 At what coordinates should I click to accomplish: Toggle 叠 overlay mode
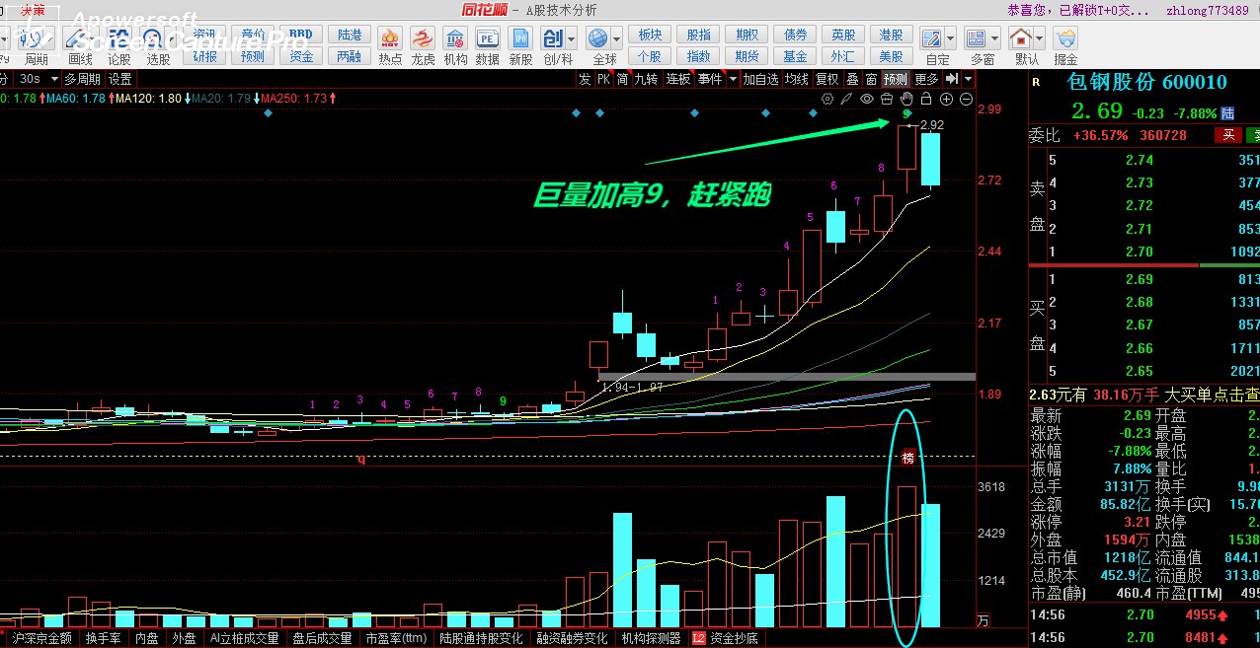tap(852, 79)
